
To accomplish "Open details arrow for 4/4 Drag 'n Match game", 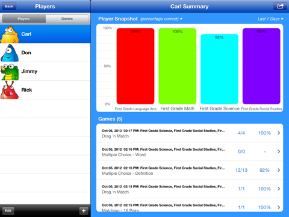I will pyautogui.click(x=279, y=133).
